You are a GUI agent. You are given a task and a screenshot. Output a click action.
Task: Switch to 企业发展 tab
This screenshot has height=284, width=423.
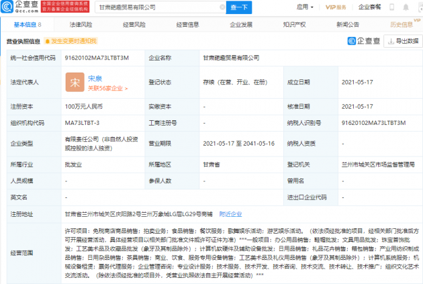point(241,25)
